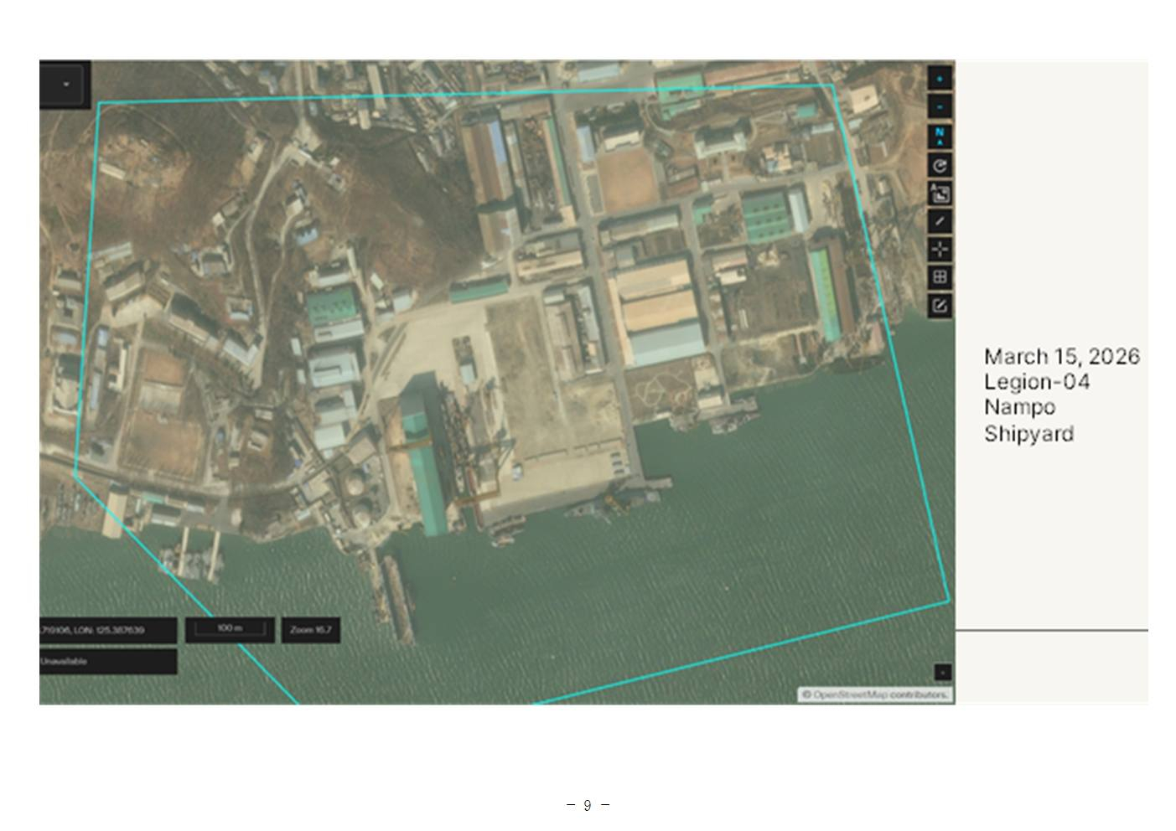Image resolution: width=1176 pixels, height=831 pixels.
Task: Click the 'Shipyard' caption text
Action: 1028,434
